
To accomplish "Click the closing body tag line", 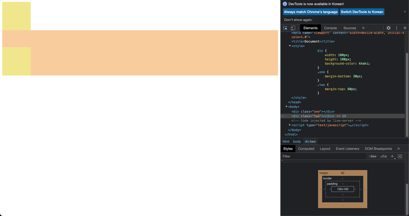I will coord(295,130).
